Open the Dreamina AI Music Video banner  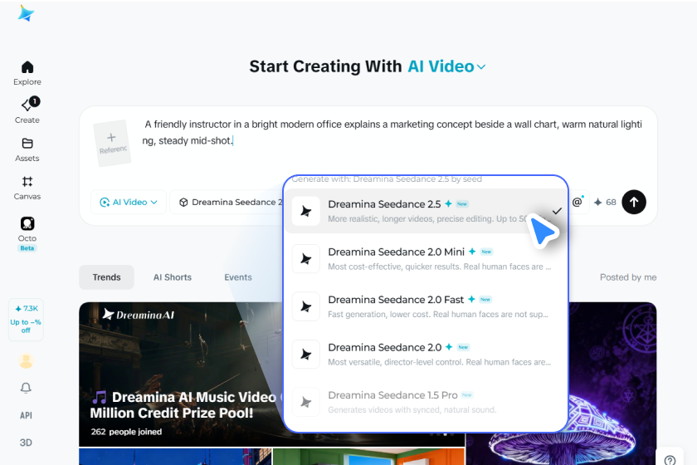[x=182, y=374]
